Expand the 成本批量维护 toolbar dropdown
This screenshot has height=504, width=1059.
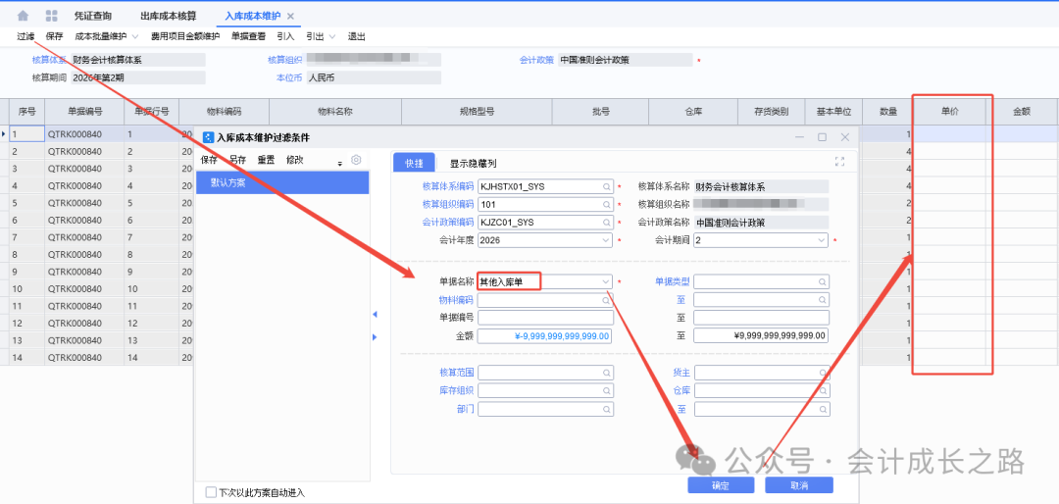coord(135,36)
